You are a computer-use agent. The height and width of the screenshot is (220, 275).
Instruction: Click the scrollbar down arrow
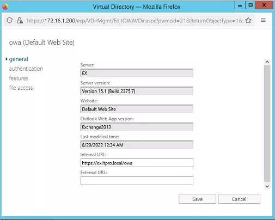[x=267, y=186]
